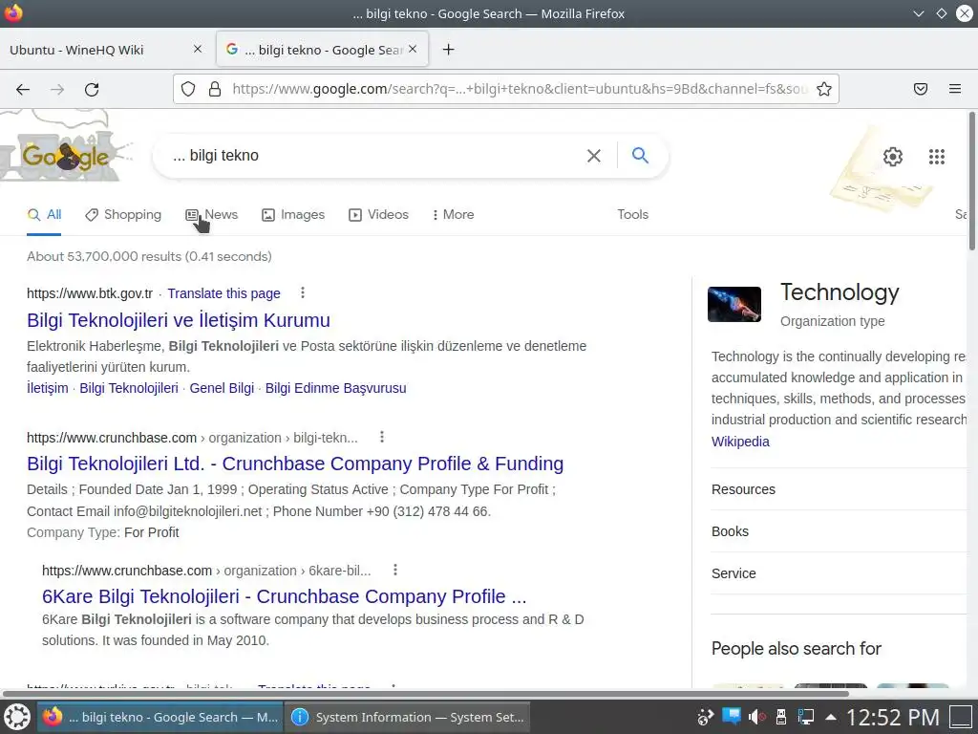
Task: Clear the Google search box
Action: coord(594,156)
